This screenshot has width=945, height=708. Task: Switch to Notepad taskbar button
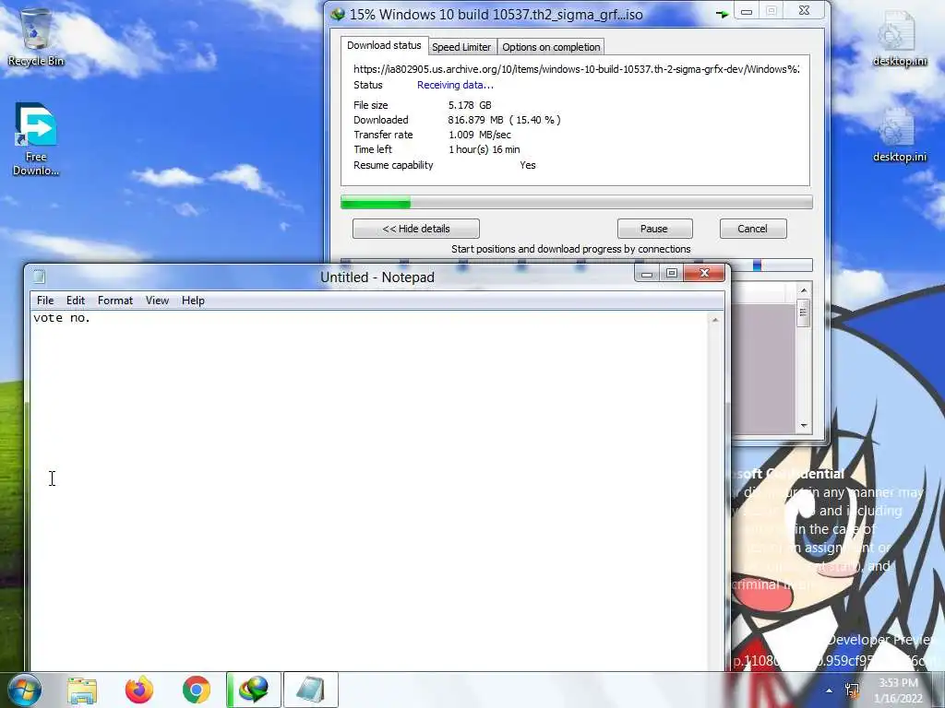click(x=311, y=690)
